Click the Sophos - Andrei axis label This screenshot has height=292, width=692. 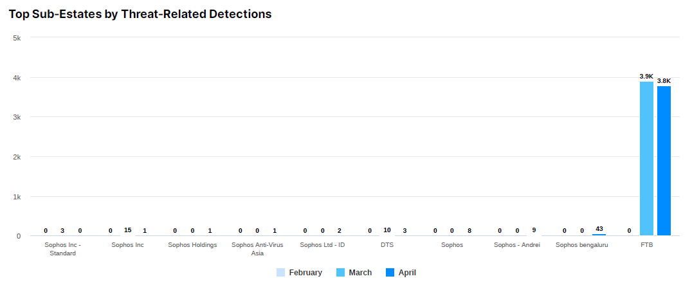coord(516,245)
